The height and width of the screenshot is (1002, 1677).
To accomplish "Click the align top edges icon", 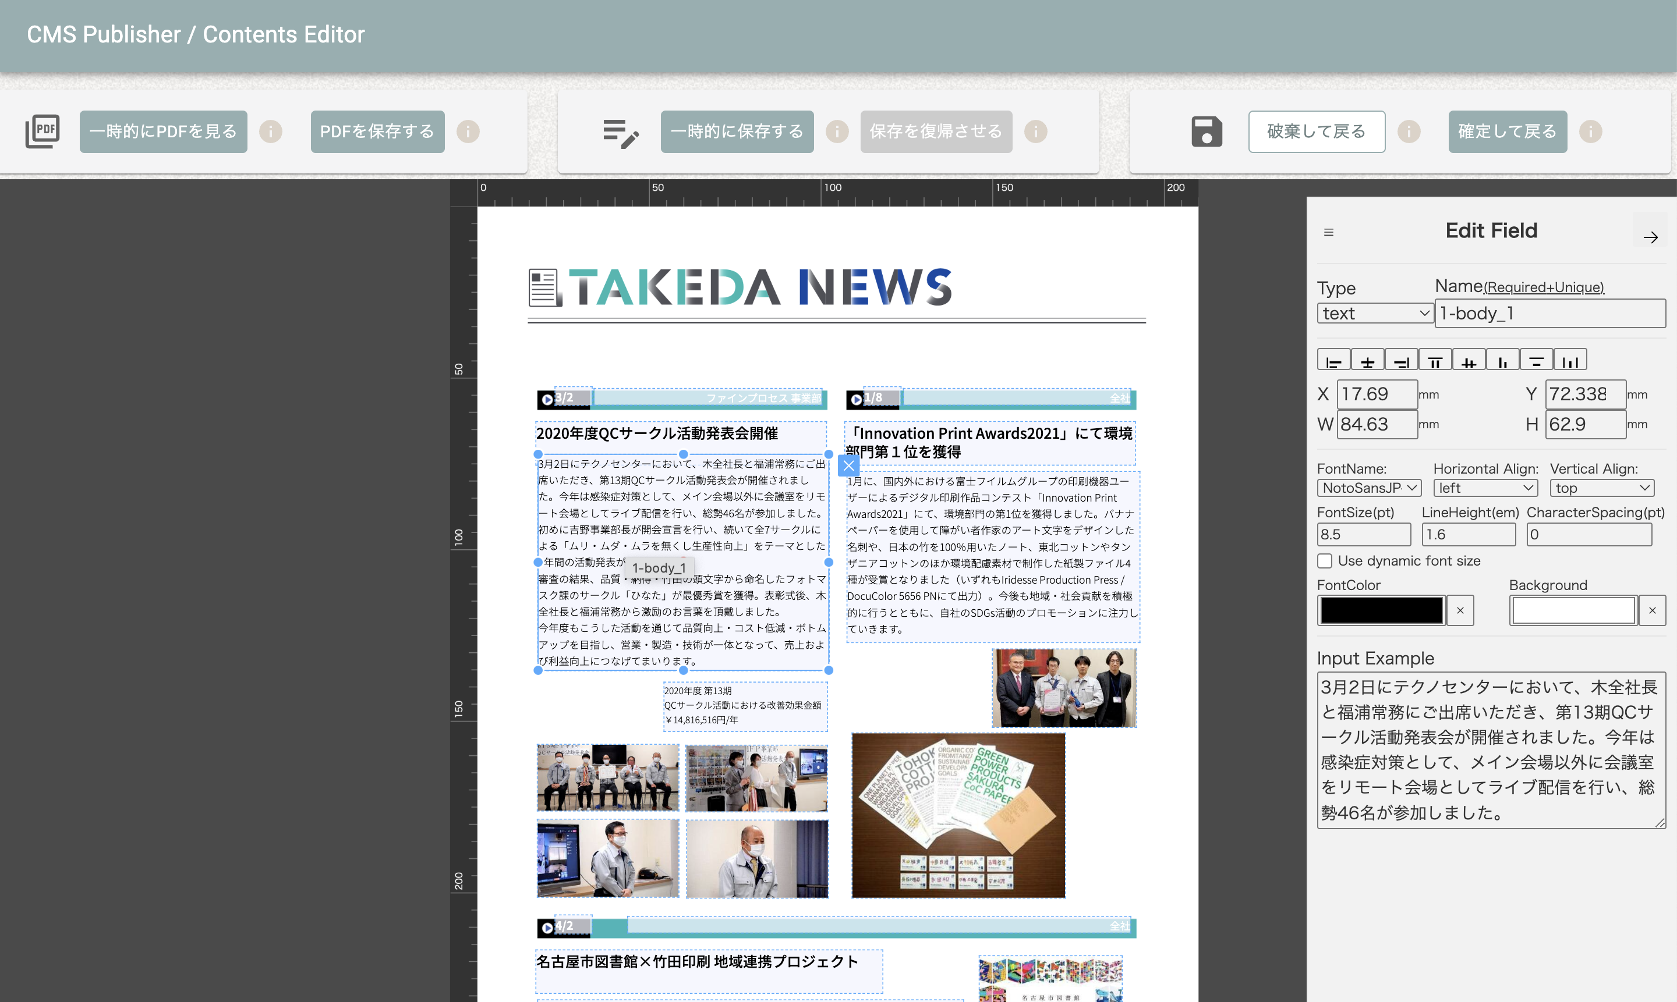I will [1435, 360].
